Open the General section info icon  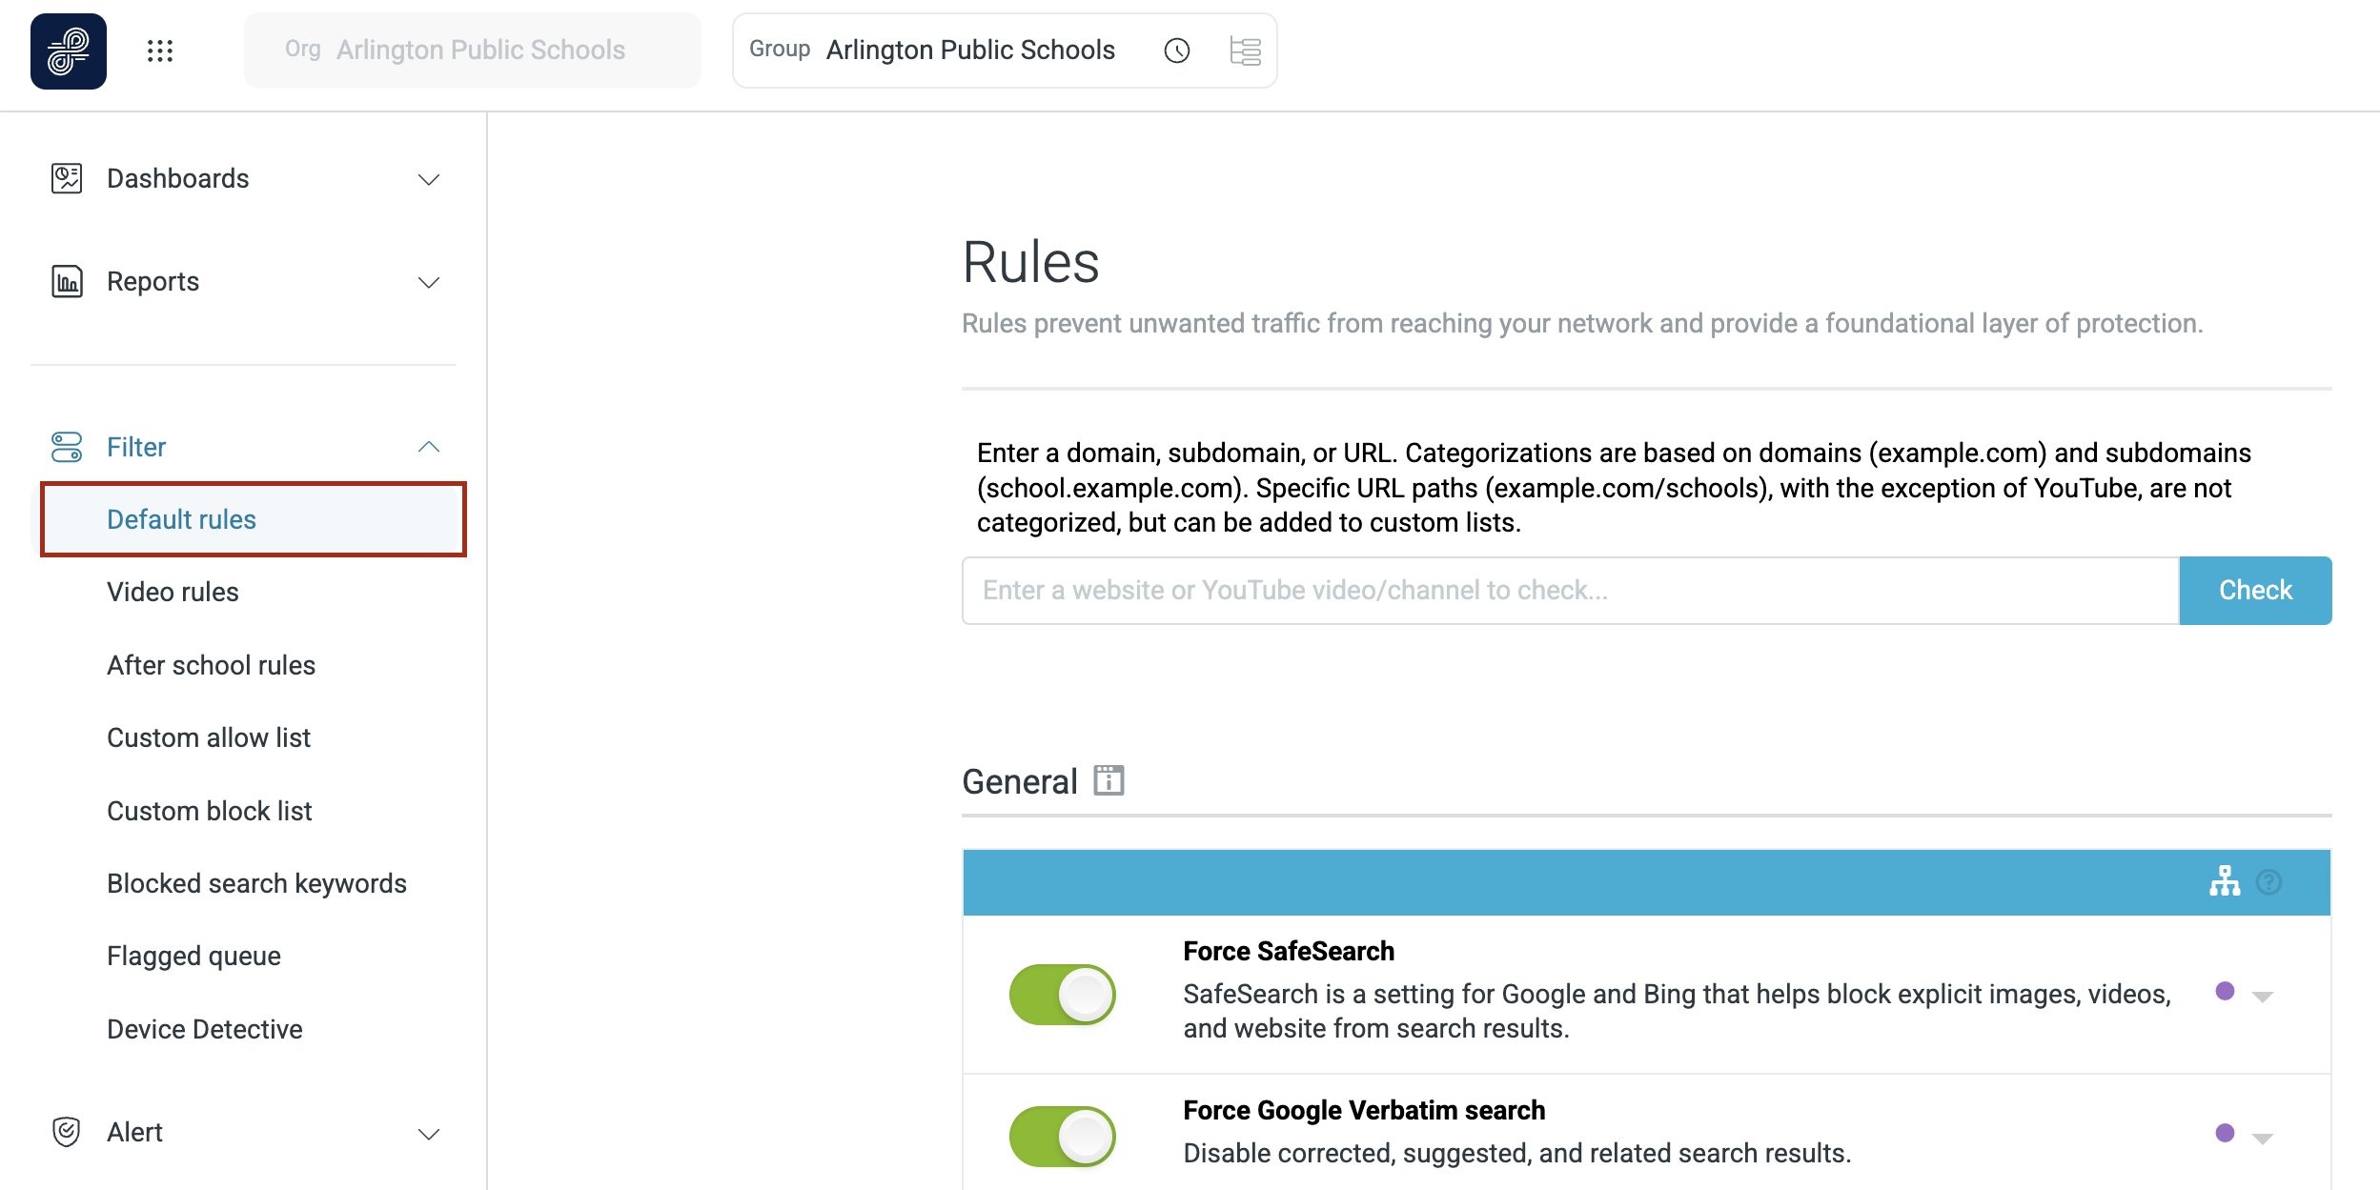point(1109,780)
